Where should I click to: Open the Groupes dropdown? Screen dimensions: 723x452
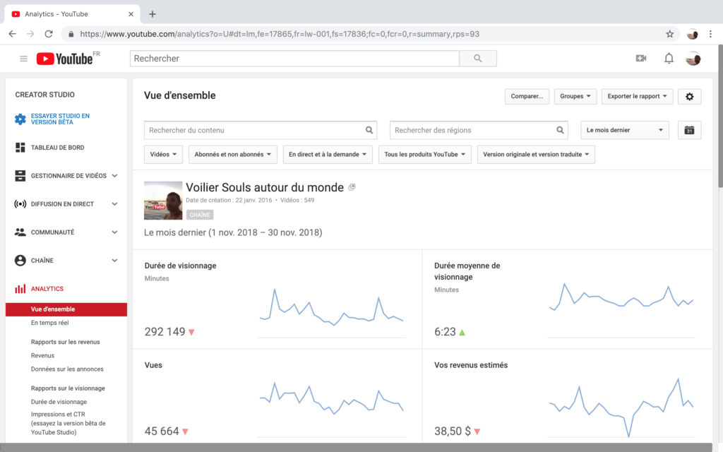click(x=575, y=96)
